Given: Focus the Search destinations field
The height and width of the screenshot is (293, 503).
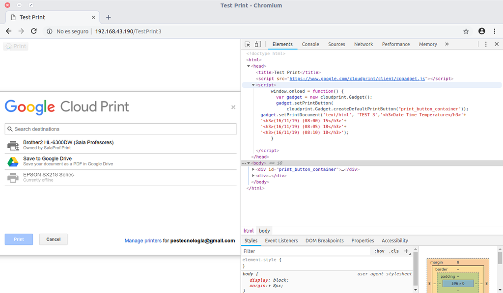Looking at the screenshot, I should [x=121, y=129].
